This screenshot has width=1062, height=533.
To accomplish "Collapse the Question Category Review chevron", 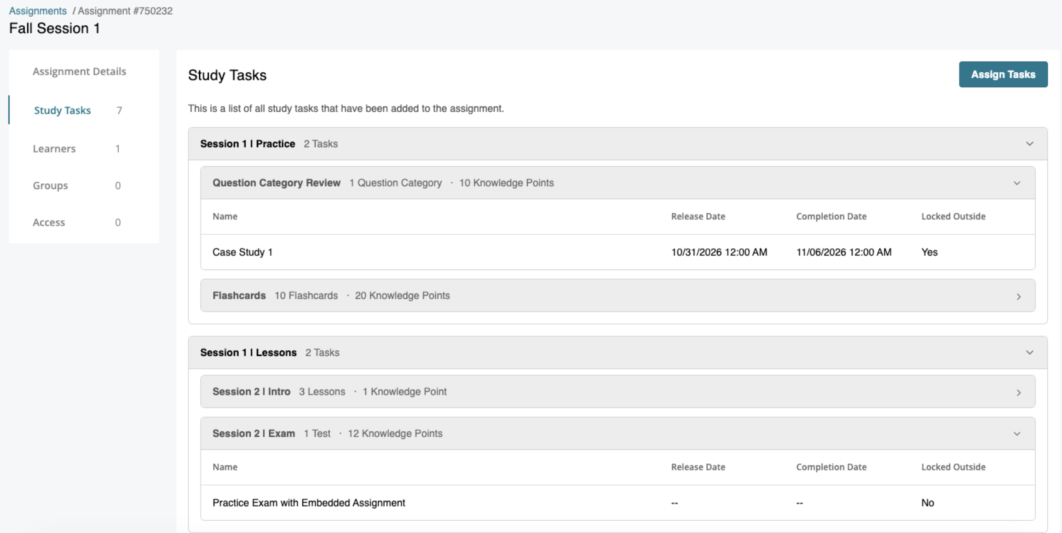I will [1017, 183].
